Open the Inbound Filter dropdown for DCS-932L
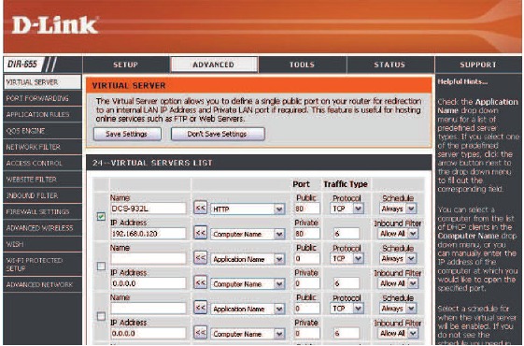Image resolution: width=524 pixels, height=346 pixels. click(398, 234)
